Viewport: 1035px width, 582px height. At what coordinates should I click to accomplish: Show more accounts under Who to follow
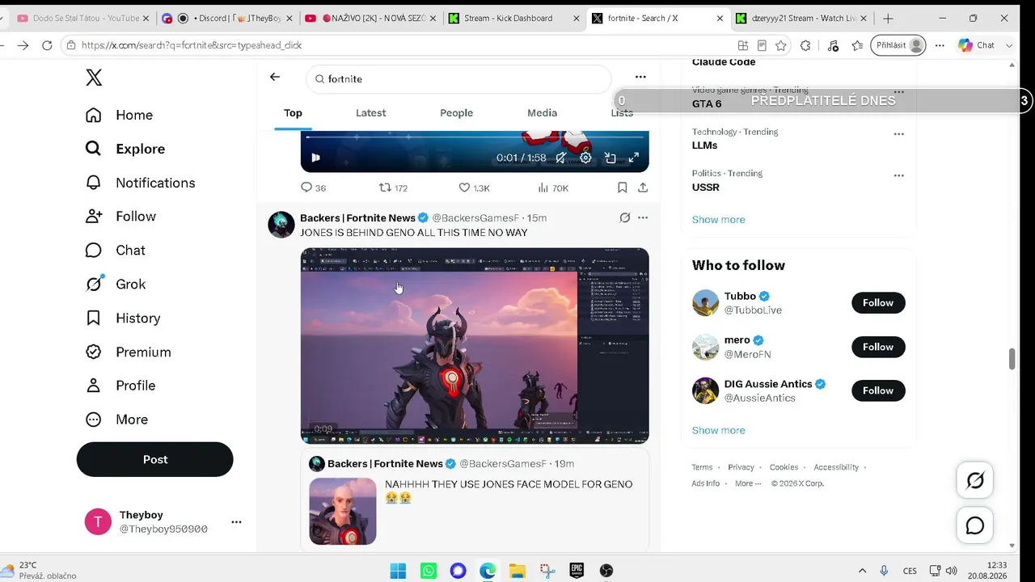pyautogui.click(x=719, y=431)
